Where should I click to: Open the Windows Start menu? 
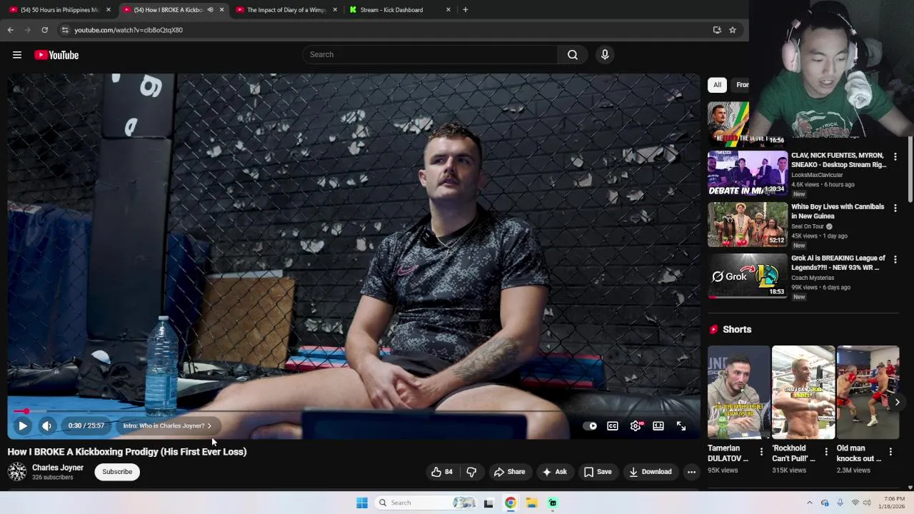362,503
